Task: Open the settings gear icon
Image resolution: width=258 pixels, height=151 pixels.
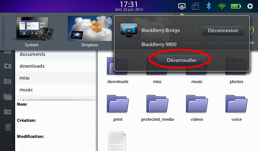Action: (250, 6)
